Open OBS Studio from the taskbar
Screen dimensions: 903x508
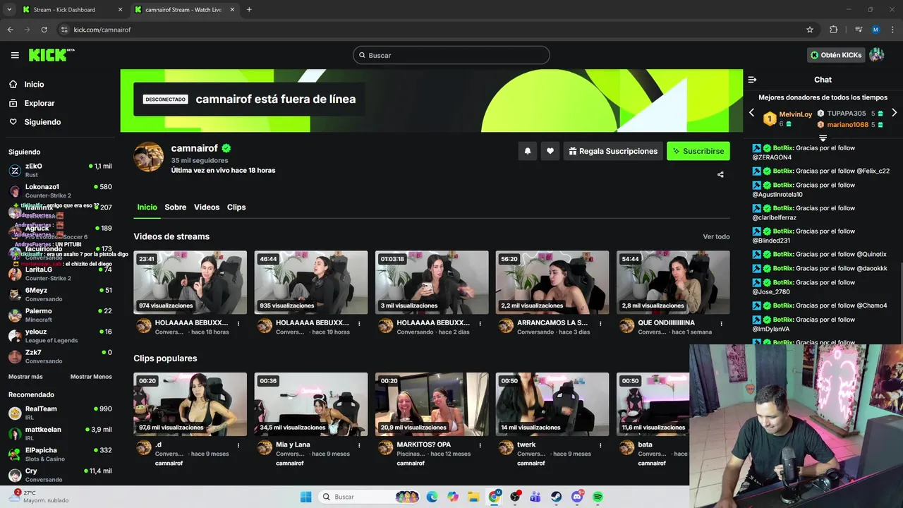[x=515, y=497]
